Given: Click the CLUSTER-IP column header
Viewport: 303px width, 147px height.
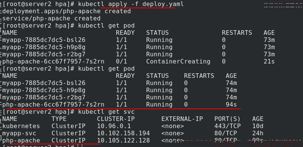Looking at the screenshot, I should 116,119.
